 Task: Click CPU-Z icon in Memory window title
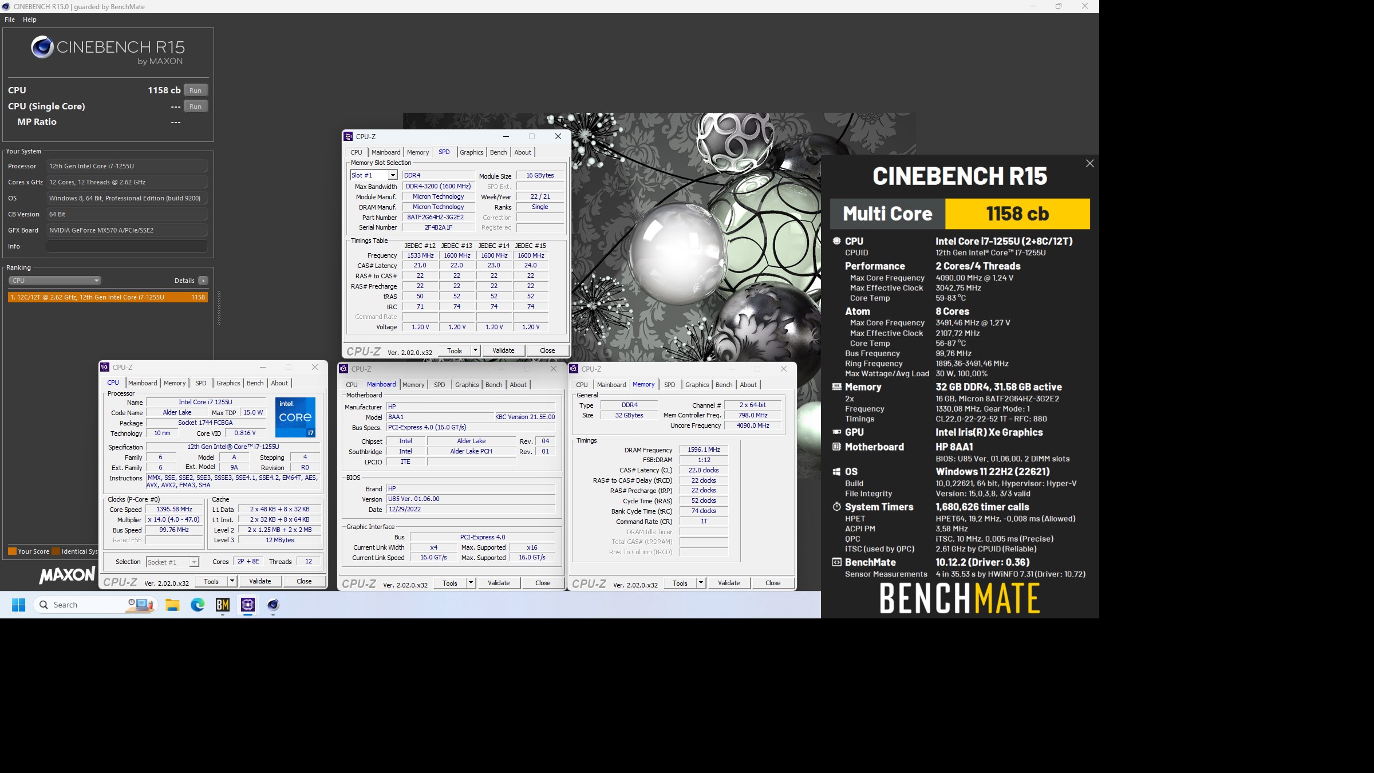coord(574,369)
